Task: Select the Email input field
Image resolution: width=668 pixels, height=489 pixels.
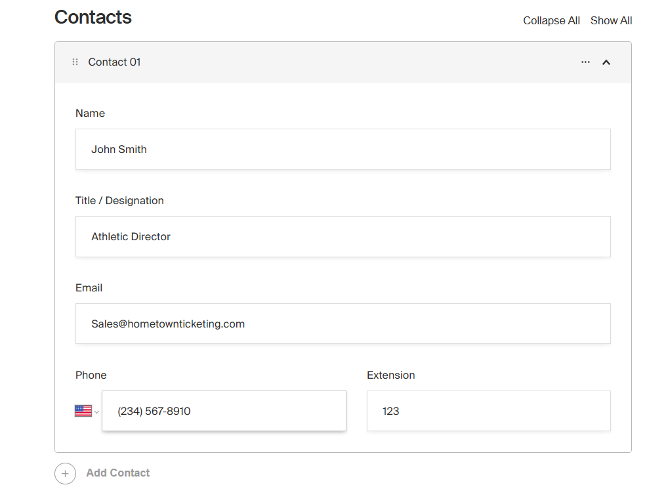Action: (x=343, y=324)
